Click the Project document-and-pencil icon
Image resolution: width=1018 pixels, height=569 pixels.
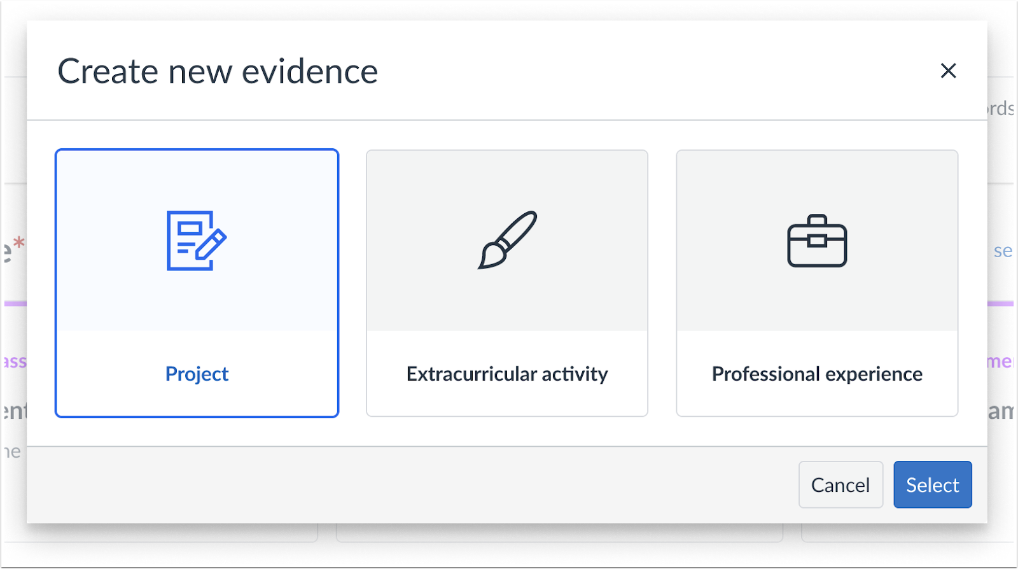tap(197, 242)
